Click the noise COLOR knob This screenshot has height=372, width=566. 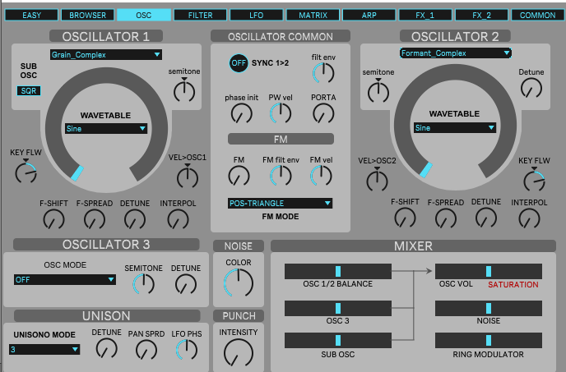239,282
